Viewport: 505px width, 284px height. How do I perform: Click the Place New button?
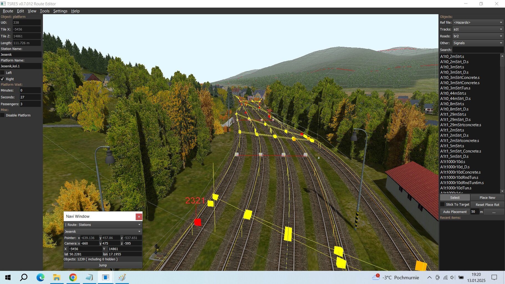click(487, 197)
